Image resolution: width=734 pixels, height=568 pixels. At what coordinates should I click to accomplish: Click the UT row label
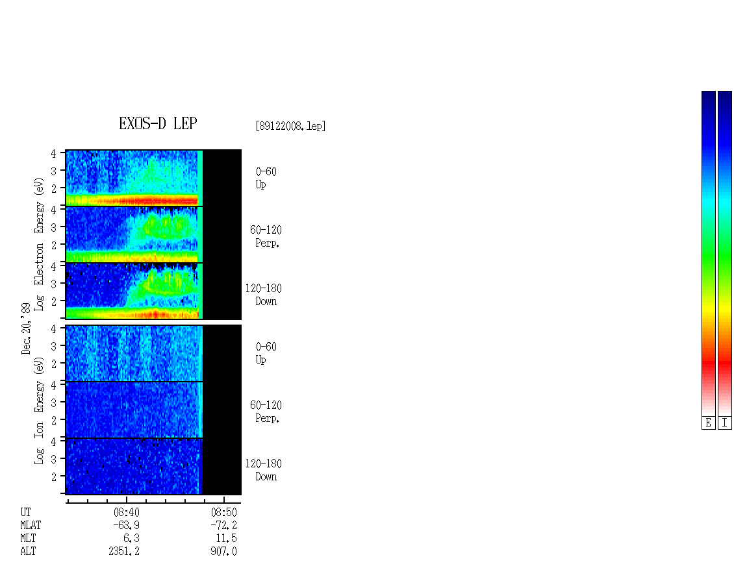coord(25,512)
